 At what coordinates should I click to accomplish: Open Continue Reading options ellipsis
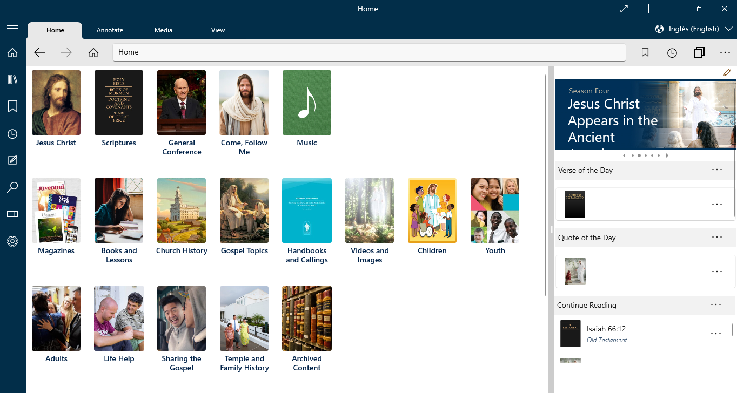tap(716, 304)
